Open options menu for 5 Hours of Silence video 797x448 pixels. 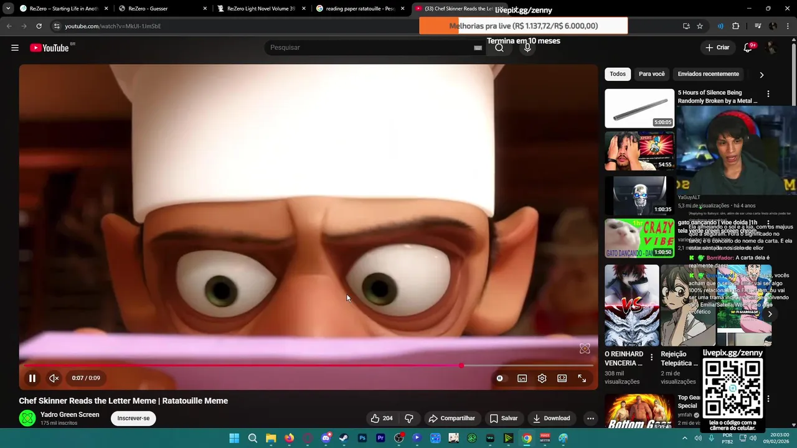[768, 94]
